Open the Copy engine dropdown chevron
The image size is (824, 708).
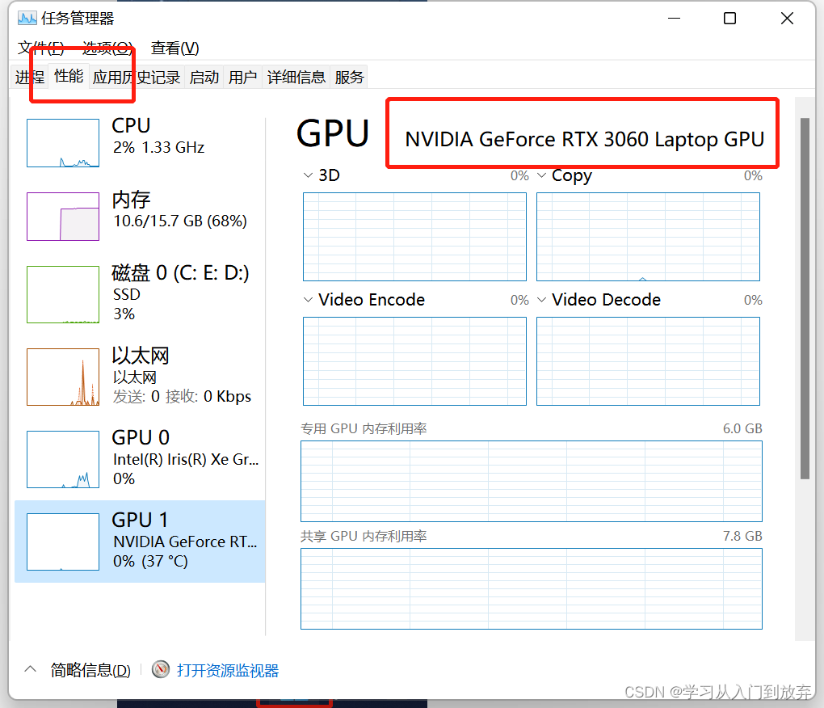click(x=541, y=175)
